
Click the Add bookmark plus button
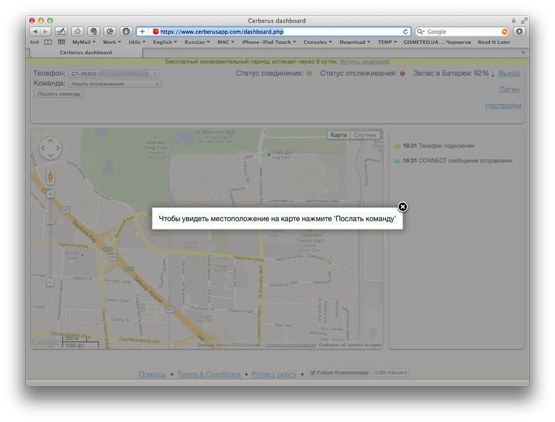click(x=142, y=31)
